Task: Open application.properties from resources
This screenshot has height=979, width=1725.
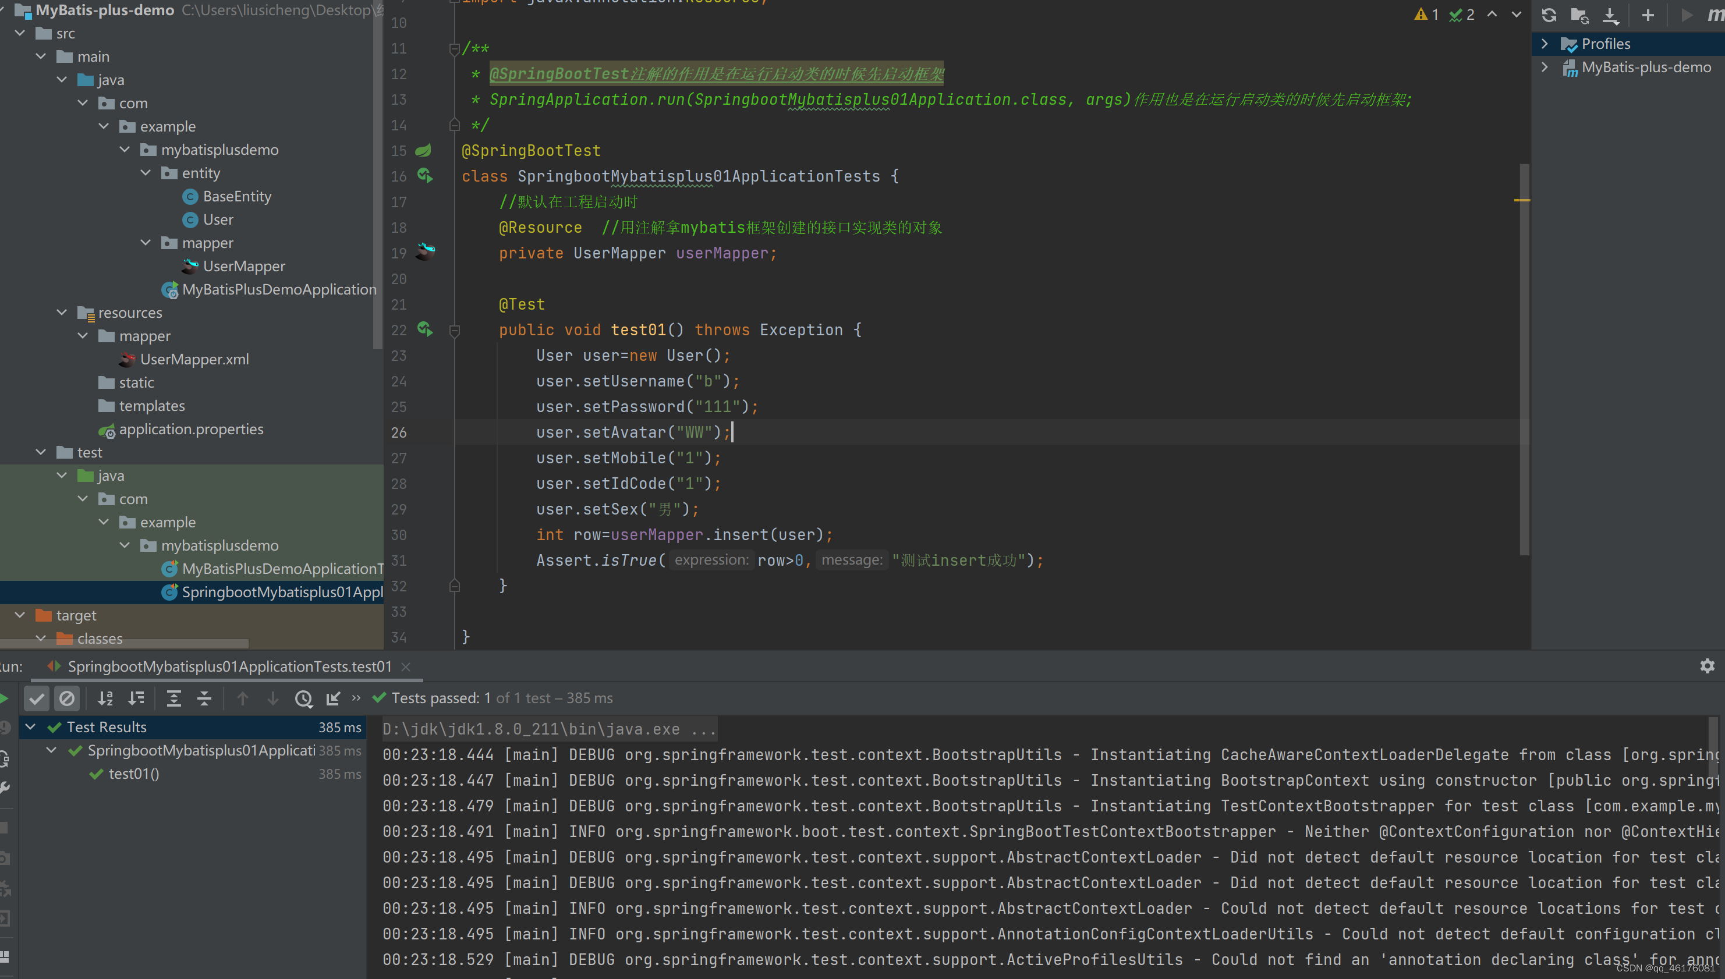Action: pyautogui.click(x=191, y=429)
